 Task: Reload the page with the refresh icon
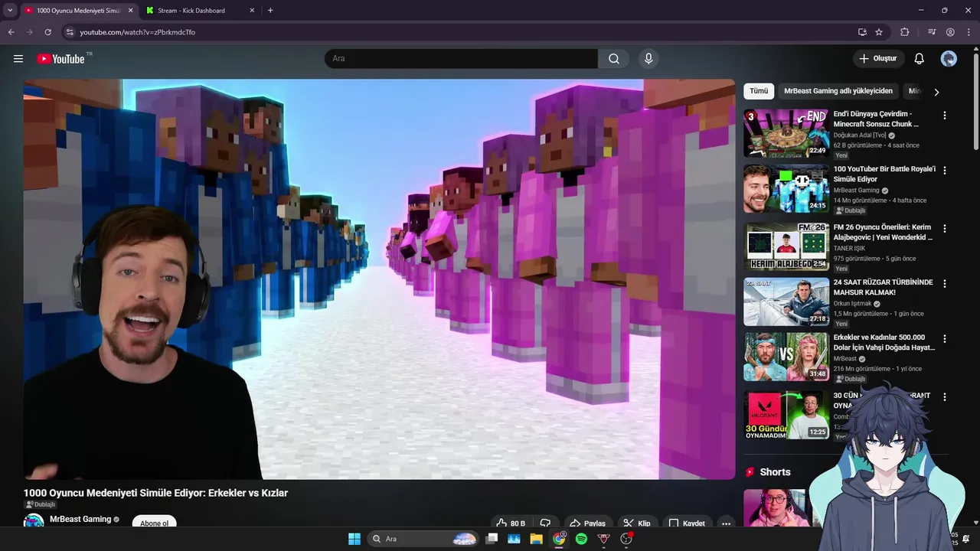coord(47,32)
